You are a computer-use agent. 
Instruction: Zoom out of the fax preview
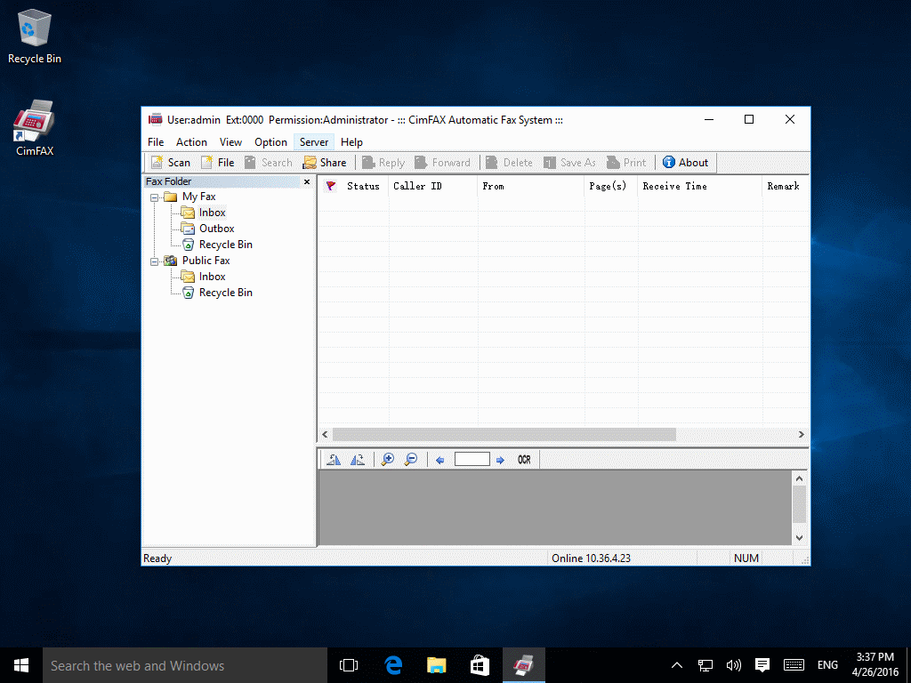coord(411,460)
